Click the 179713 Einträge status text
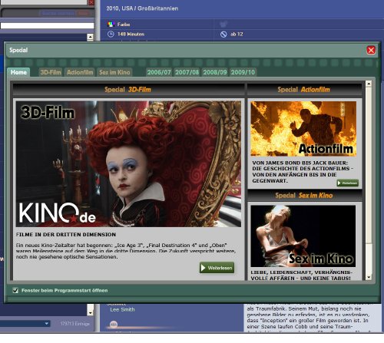This screenshot has height=343, width=384. tap(75, 324)
